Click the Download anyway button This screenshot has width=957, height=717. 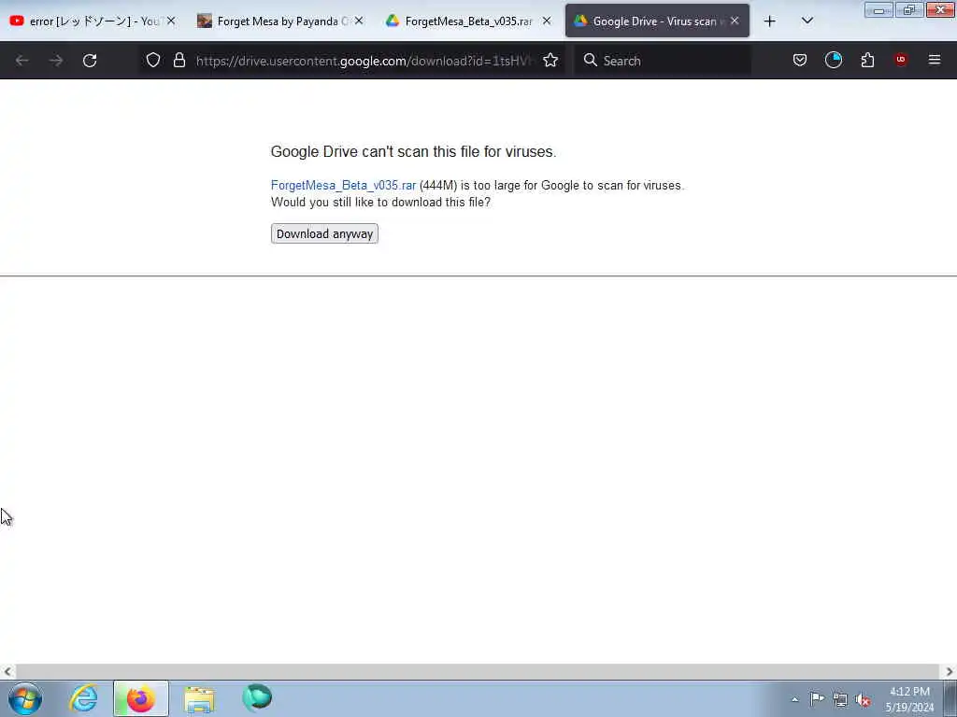(324, 234)
